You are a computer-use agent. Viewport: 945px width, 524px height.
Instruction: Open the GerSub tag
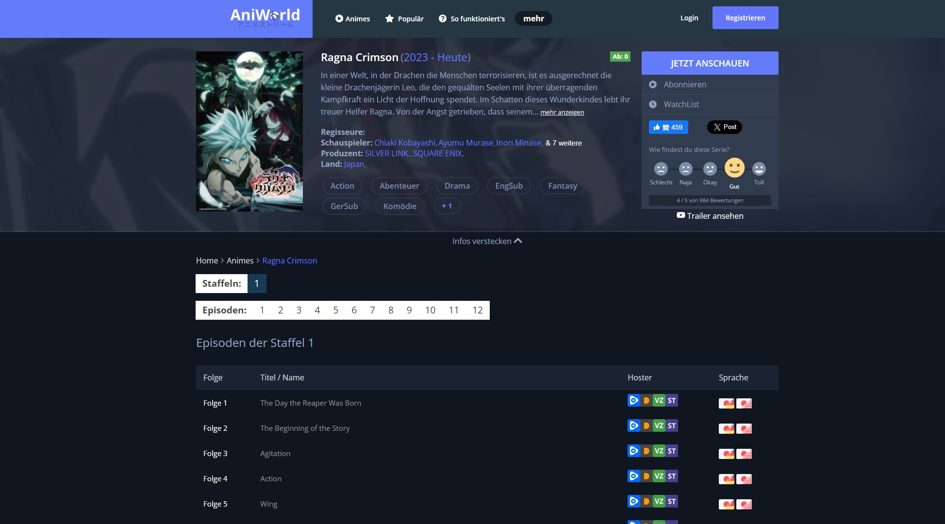(344, 206)
